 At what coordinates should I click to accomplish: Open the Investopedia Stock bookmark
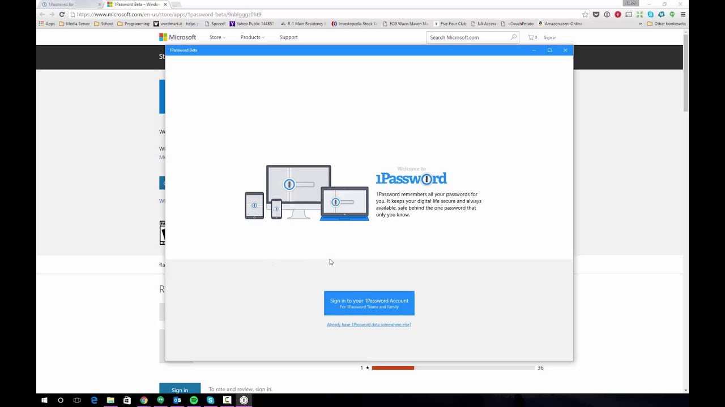tap(355, 24)
